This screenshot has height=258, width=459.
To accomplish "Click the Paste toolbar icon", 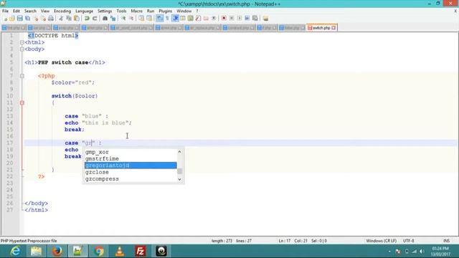I will tap(77, 19).
